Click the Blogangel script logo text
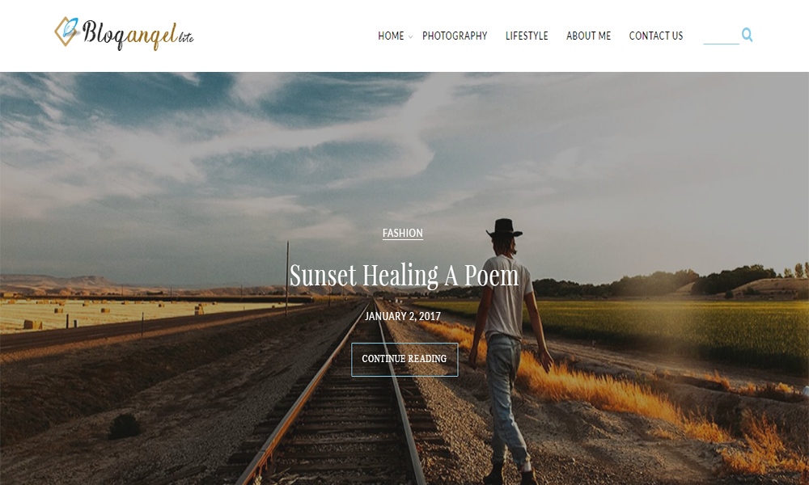809x485 pixels. [x=129, y=34]
